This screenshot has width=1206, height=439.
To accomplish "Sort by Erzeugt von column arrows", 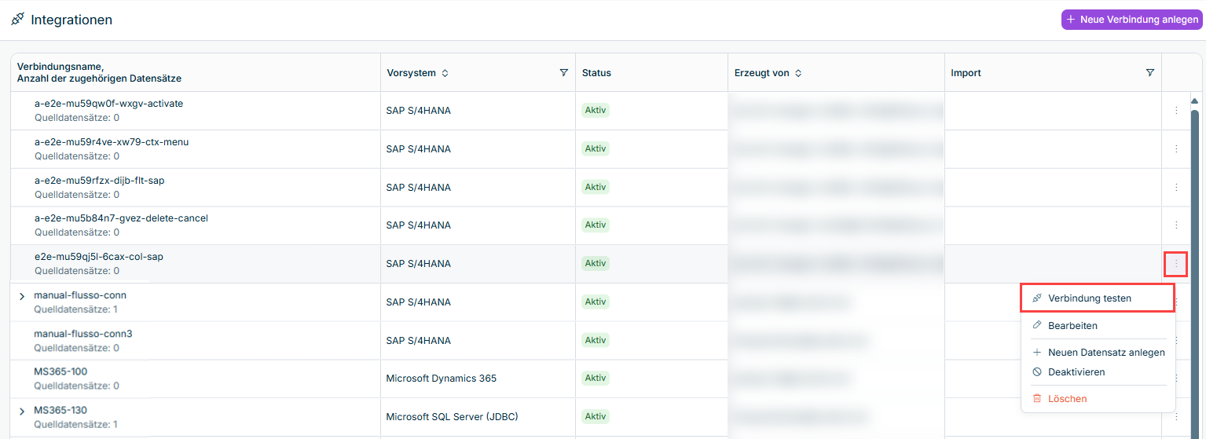I will tap(798, 73).
